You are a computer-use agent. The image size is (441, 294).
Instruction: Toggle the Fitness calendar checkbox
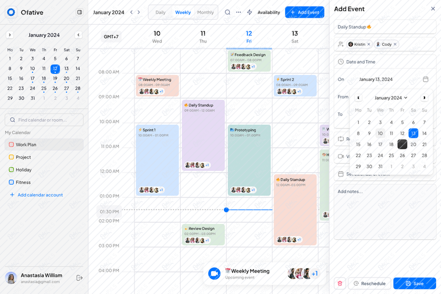pyautogui.click(x=11, y=182)
